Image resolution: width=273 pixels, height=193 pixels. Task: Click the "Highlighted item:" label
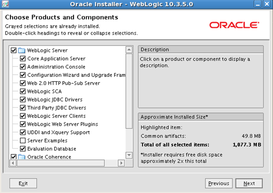click(x=162, y=127)
